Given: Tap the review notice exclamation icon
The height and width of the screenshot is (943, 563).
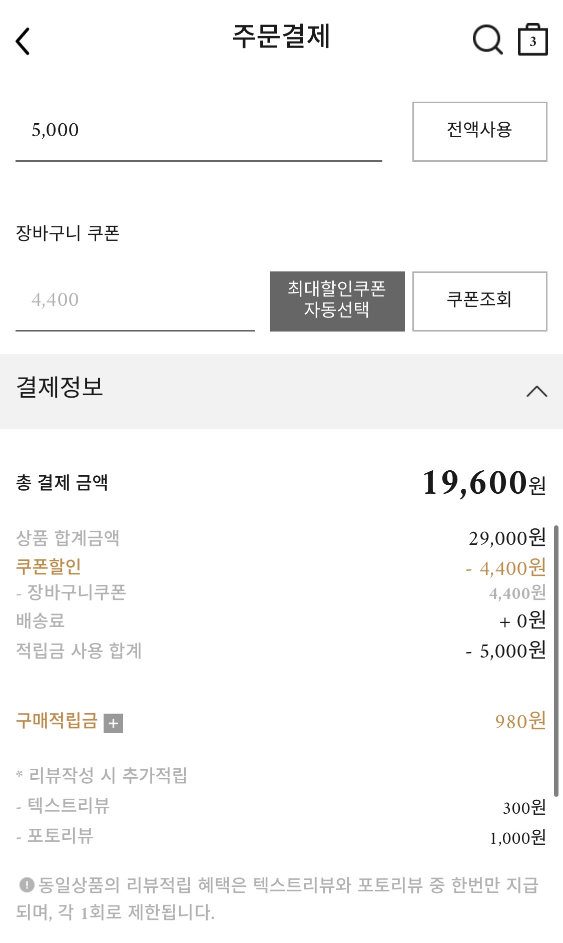Looking at the screenshot, I should pos(27,885).
